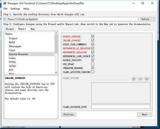Screen dimensions: 160x129
Task: Select the Expert tab
Action: pos(22,29)
